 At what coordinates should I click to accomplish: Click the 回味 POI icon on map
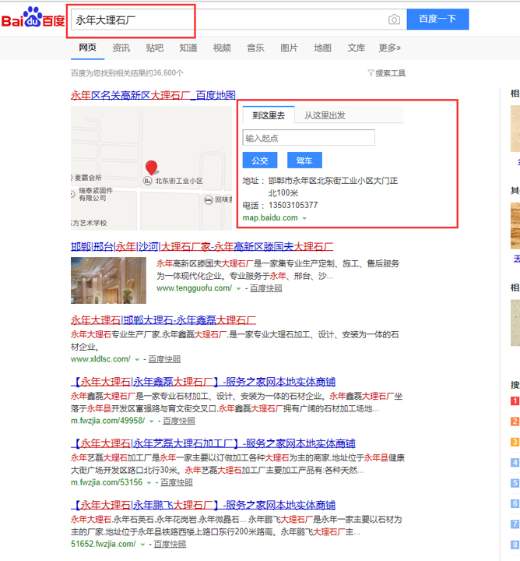208,199
